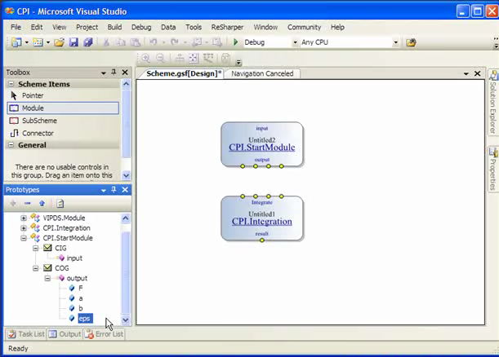Click the remove minus icon in Prototypes toolbar
Image resolution: width=499 pixels, height=357 pixels.
(x=28, y=203)
